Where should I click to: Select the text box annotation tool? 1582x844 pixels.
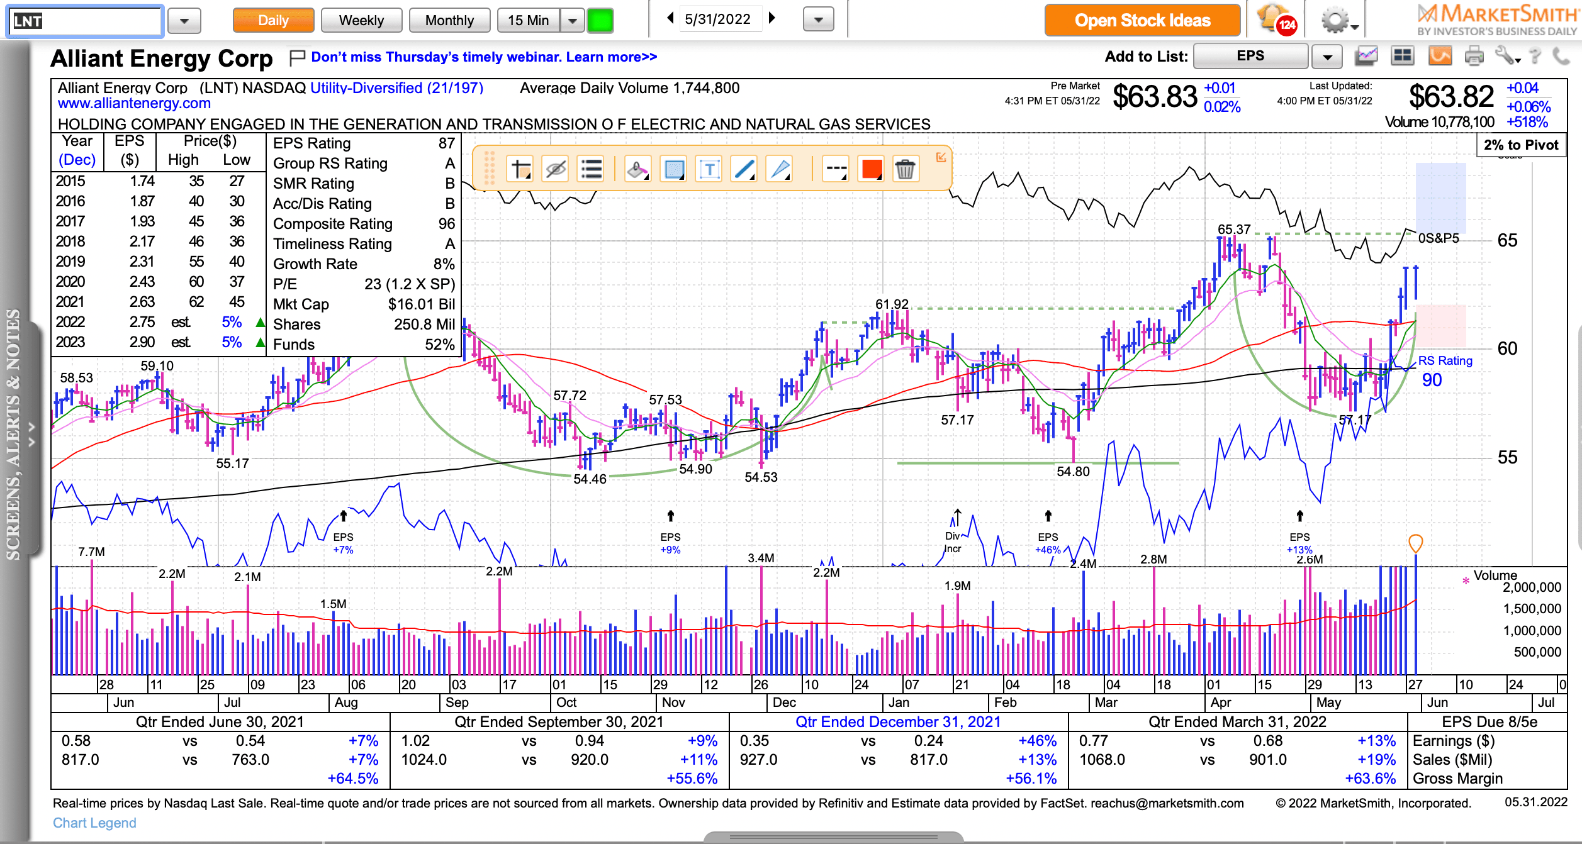(709, 169)
